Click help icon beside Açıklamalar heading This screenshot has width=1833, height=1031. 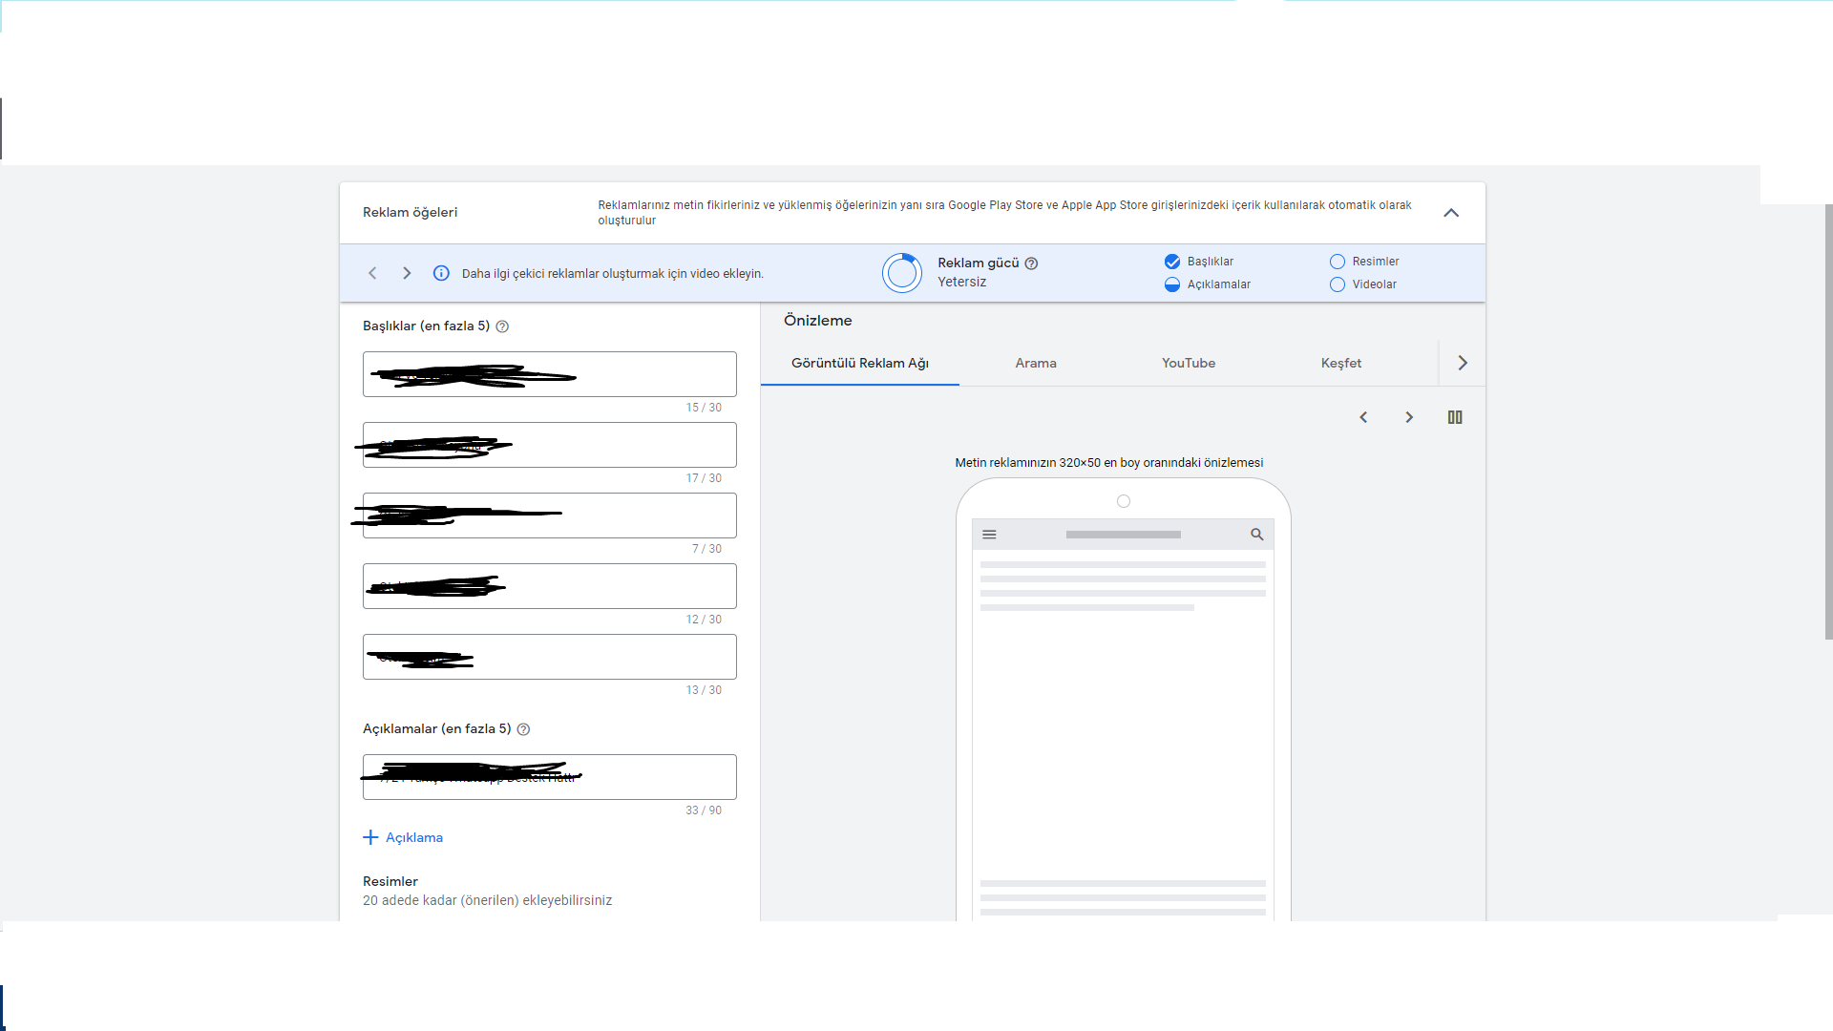[523, 729]
